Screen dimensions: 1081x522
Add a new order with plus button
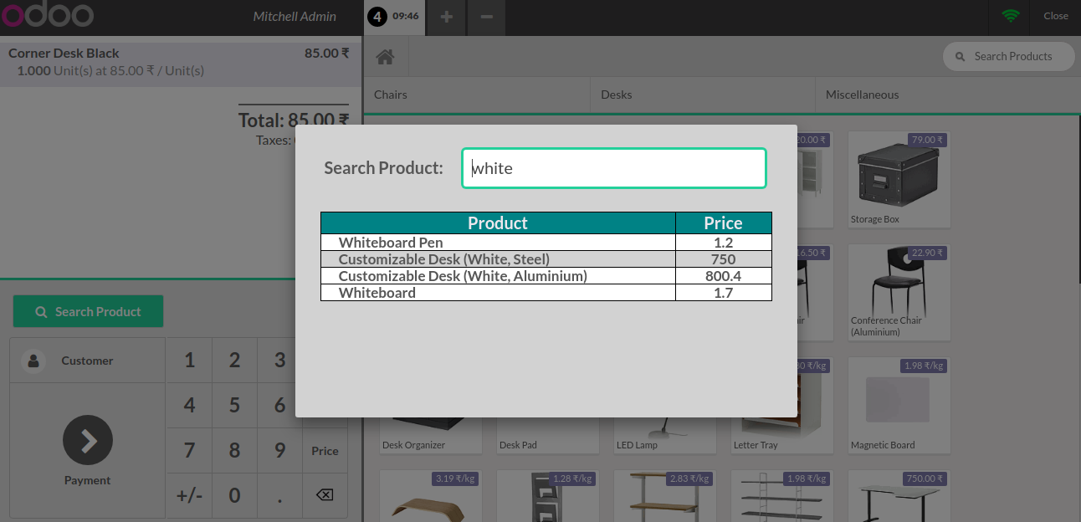point(447,17)
